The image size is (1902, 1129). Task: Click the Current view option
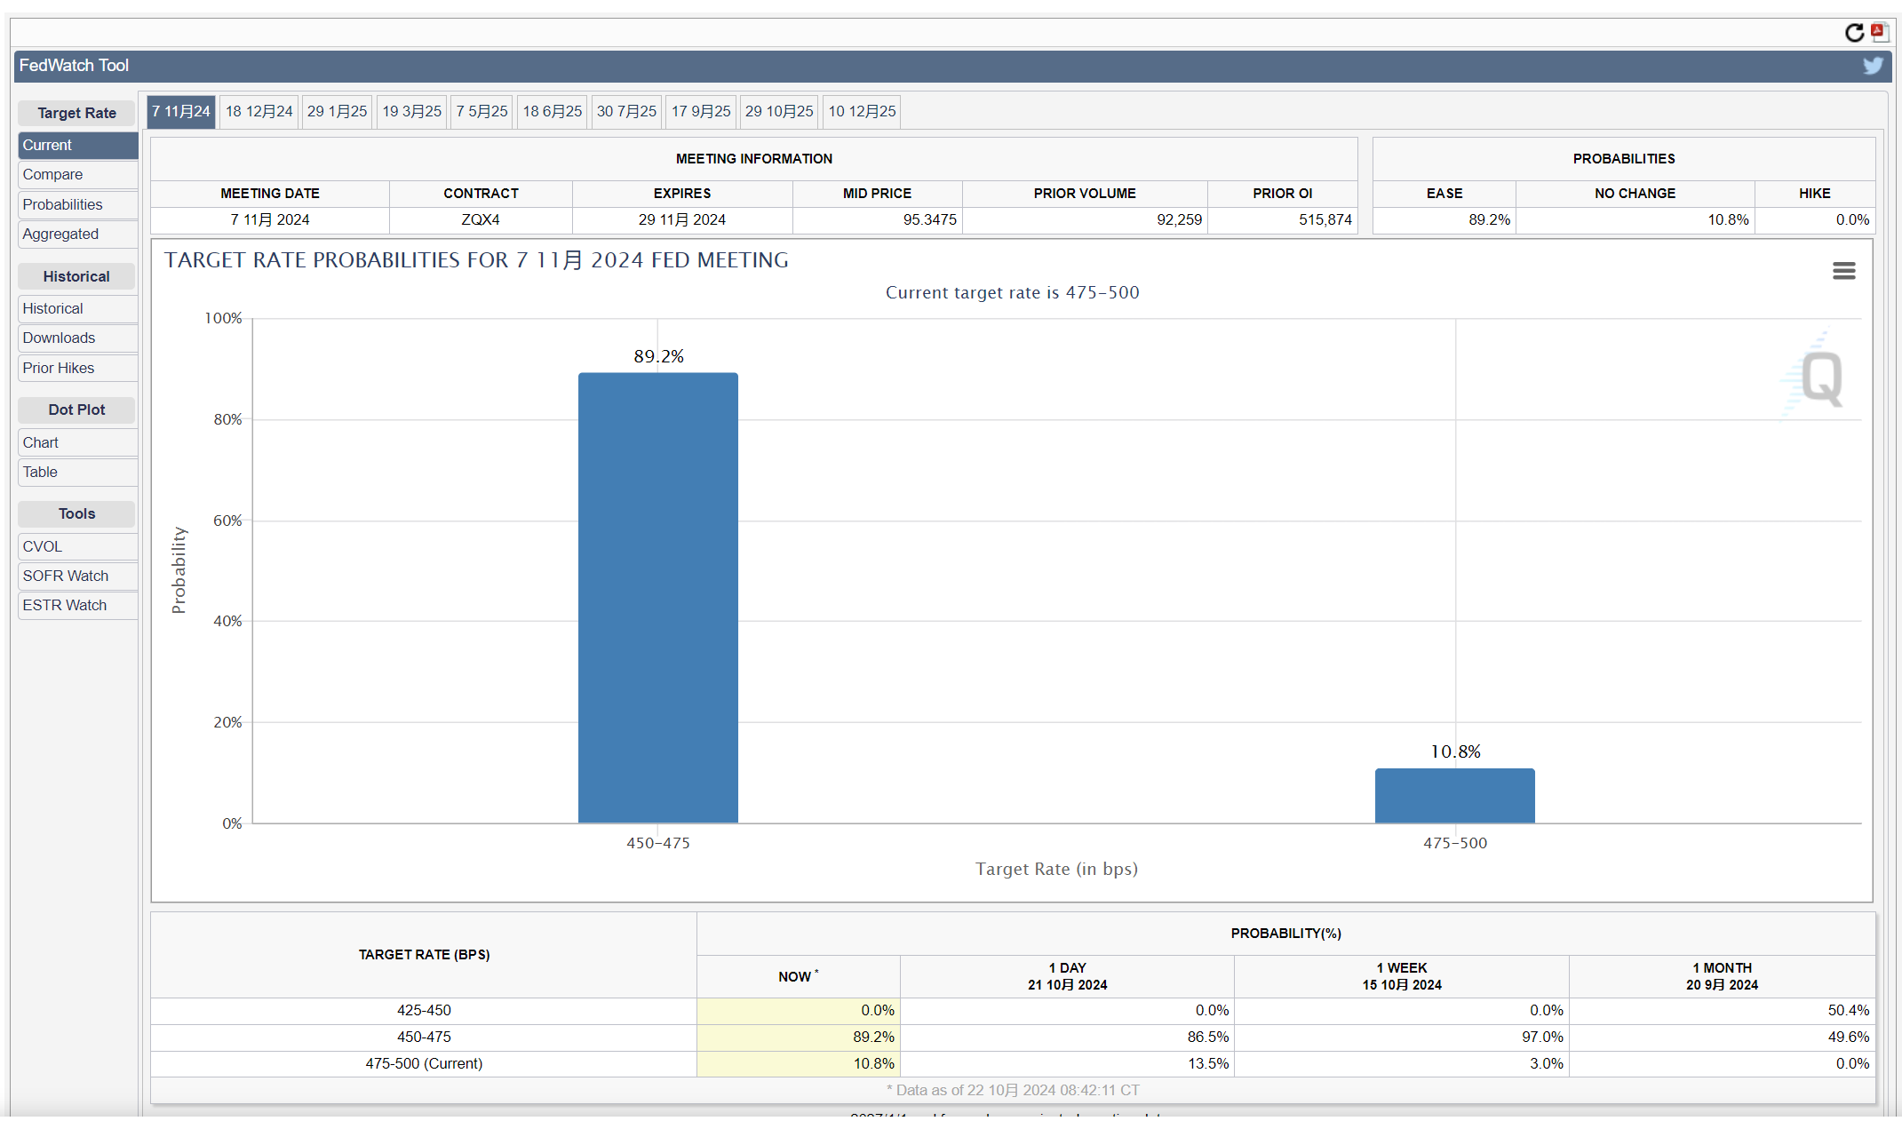74,144
